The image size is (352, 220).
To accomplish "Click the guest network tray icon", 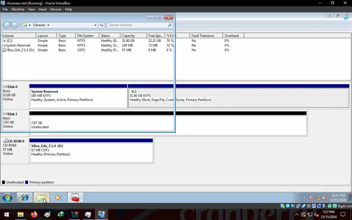I will [318, 198].
